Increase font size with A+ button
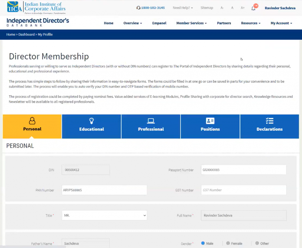This screenshot has height=248, width=302. pos(243,8)
